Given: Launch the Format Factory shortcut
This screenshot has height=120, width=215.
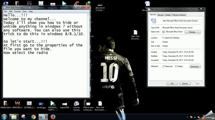Looking at the screenshot, I should pos(76,106).
